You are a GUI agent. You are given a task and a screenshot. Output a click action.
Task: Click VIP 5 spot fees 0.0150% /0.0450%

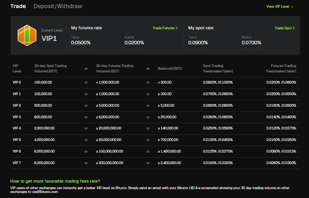(218, 140)
